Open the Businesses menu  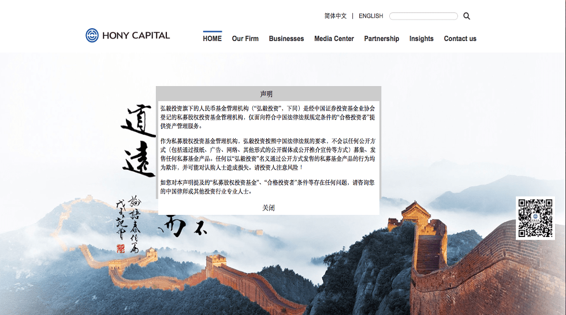coord(286,39)
